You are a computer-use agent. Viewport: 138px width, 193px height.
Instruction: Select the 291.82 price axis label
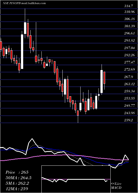point(130,41)
